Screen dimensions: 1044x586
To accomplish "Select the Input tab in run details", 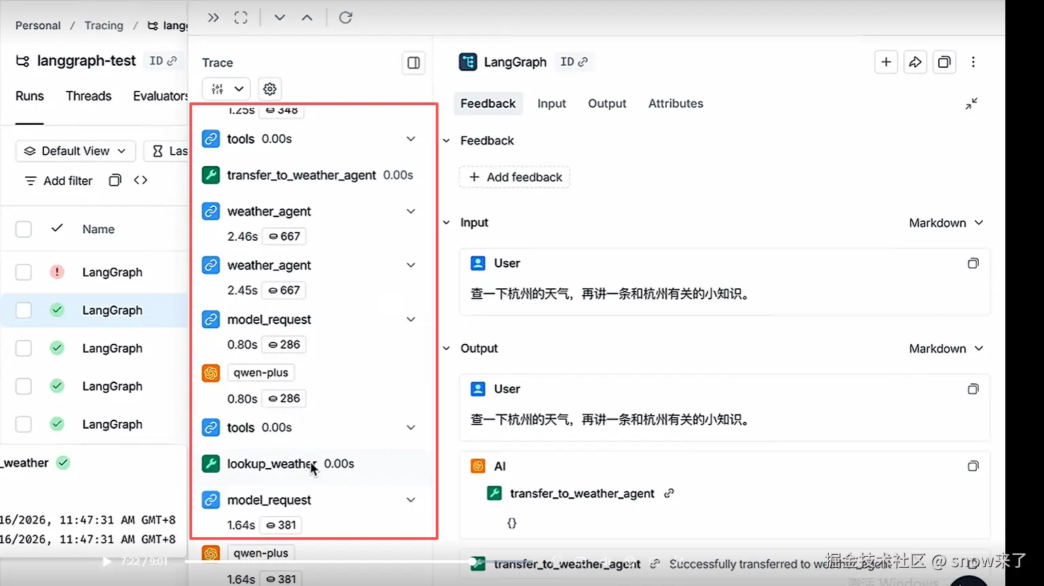I will 552,104.
